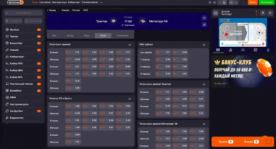The image size is (276, 149).
Task: Open the Android app download icon
Action: tap(210, 2)
